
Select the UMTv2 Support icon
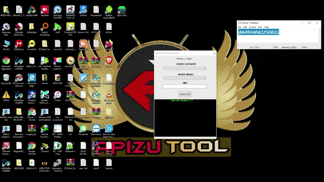6,131
